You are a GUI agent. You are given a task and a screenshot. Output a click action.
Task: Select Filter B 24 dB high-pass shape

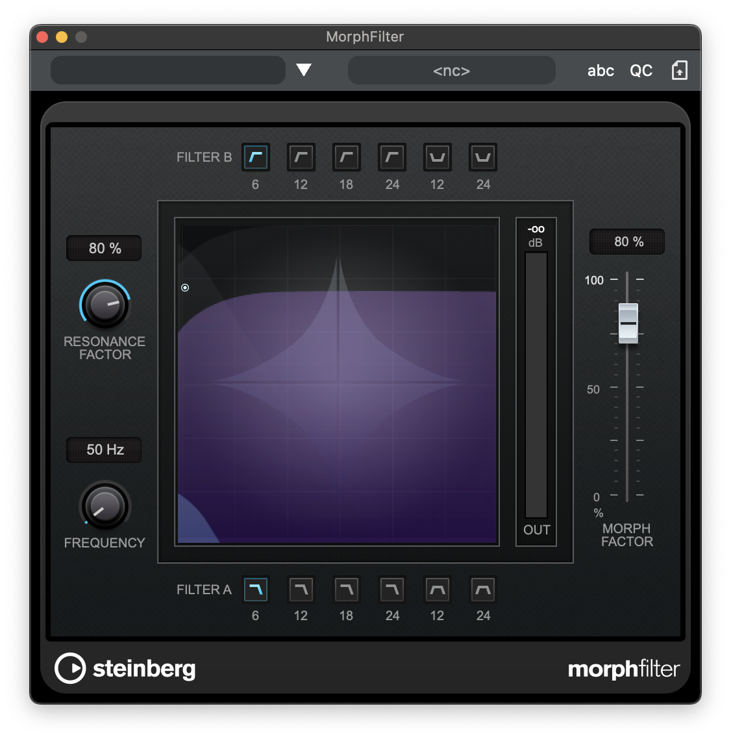pyautogui.click(x=392, y=157)
